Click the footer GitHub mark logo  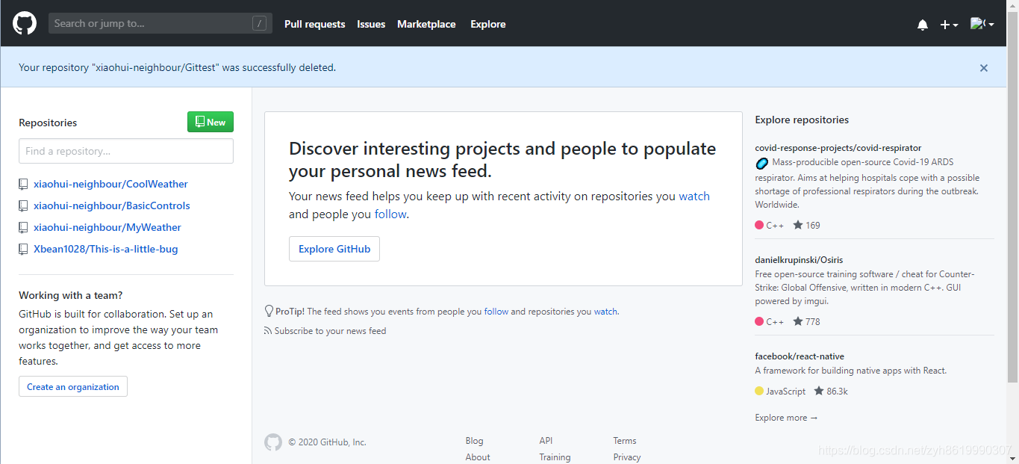click(x=273, y=442)
